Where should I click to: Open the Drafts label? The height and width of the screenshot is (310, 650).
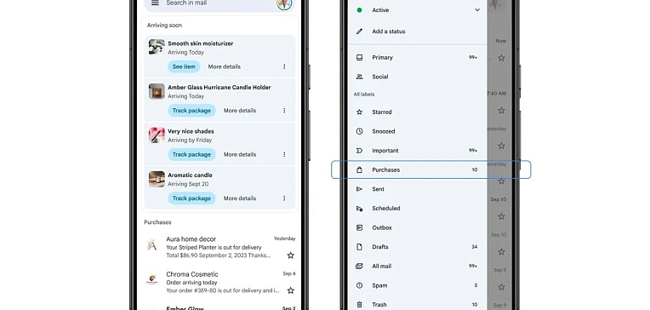[418, 247]
